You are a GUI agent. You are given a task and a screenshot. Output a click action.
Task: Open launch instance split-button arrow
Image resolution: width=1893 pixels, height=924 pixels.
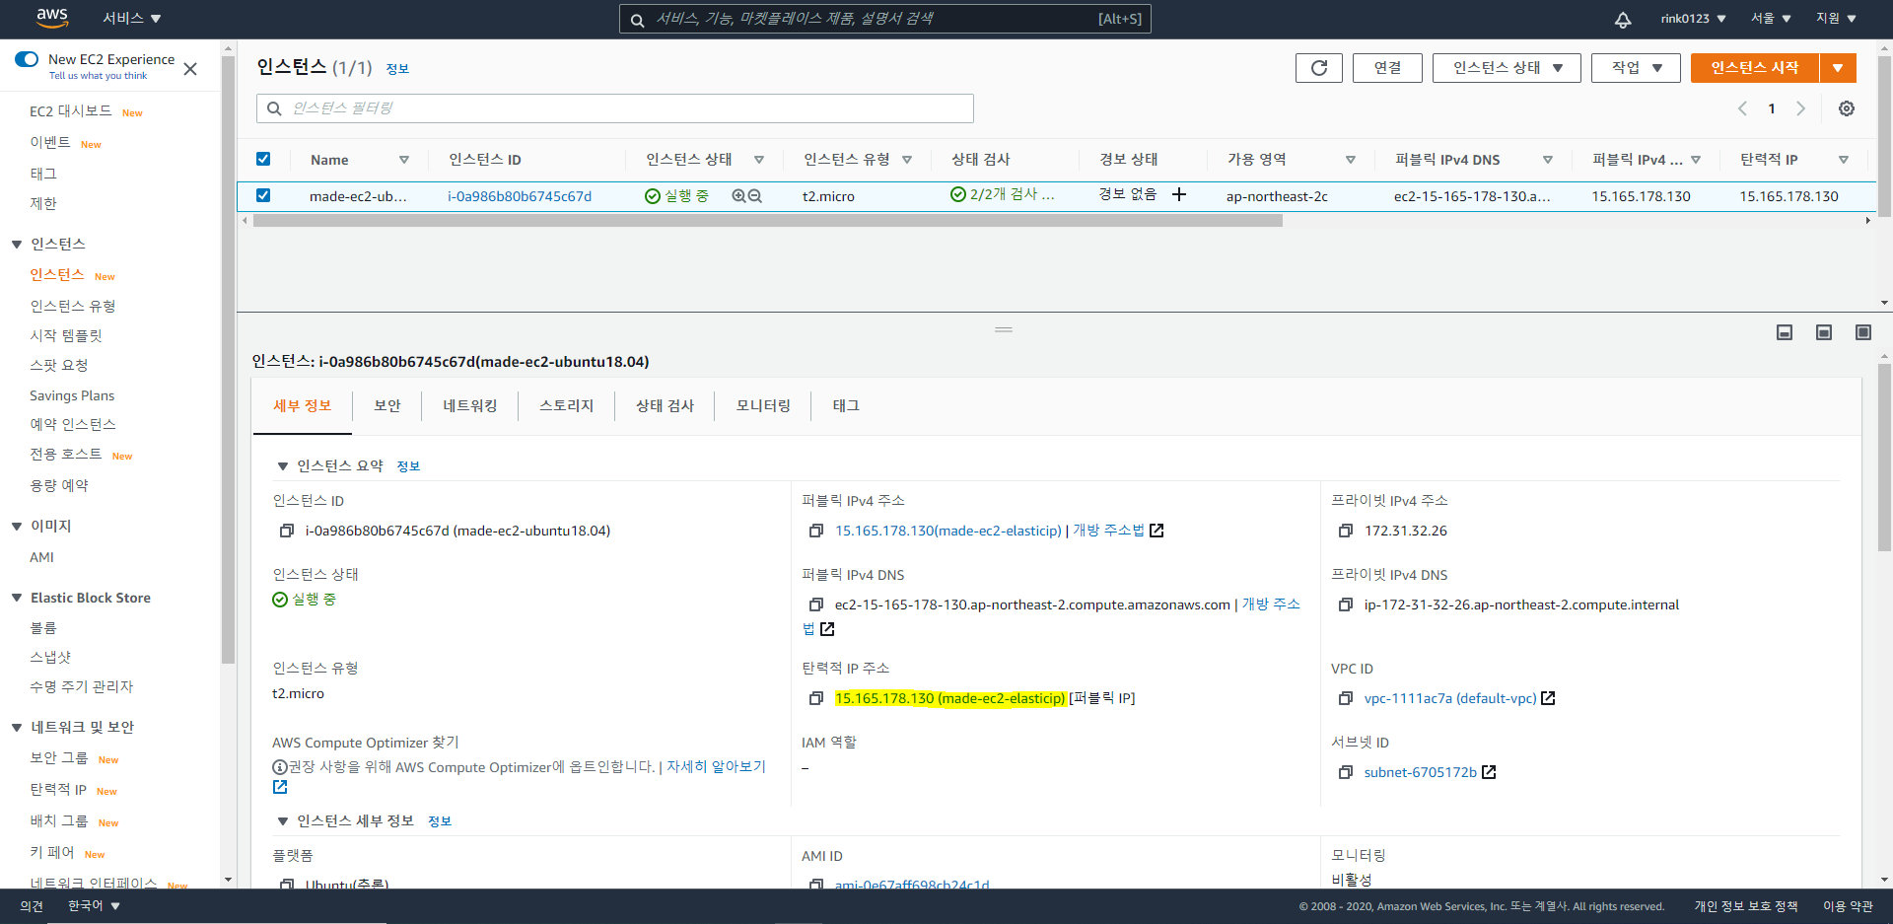point(1838,68)
